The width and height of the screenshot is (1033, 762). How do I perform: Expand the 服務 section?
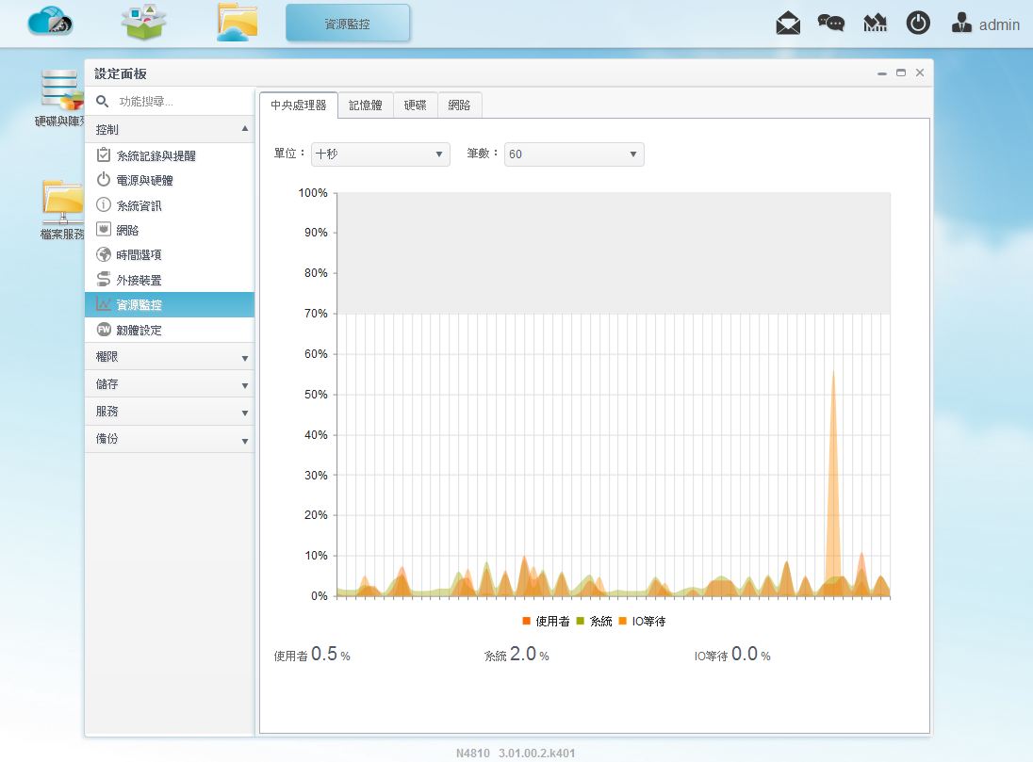pyautogui.click(x=170, y=412)
